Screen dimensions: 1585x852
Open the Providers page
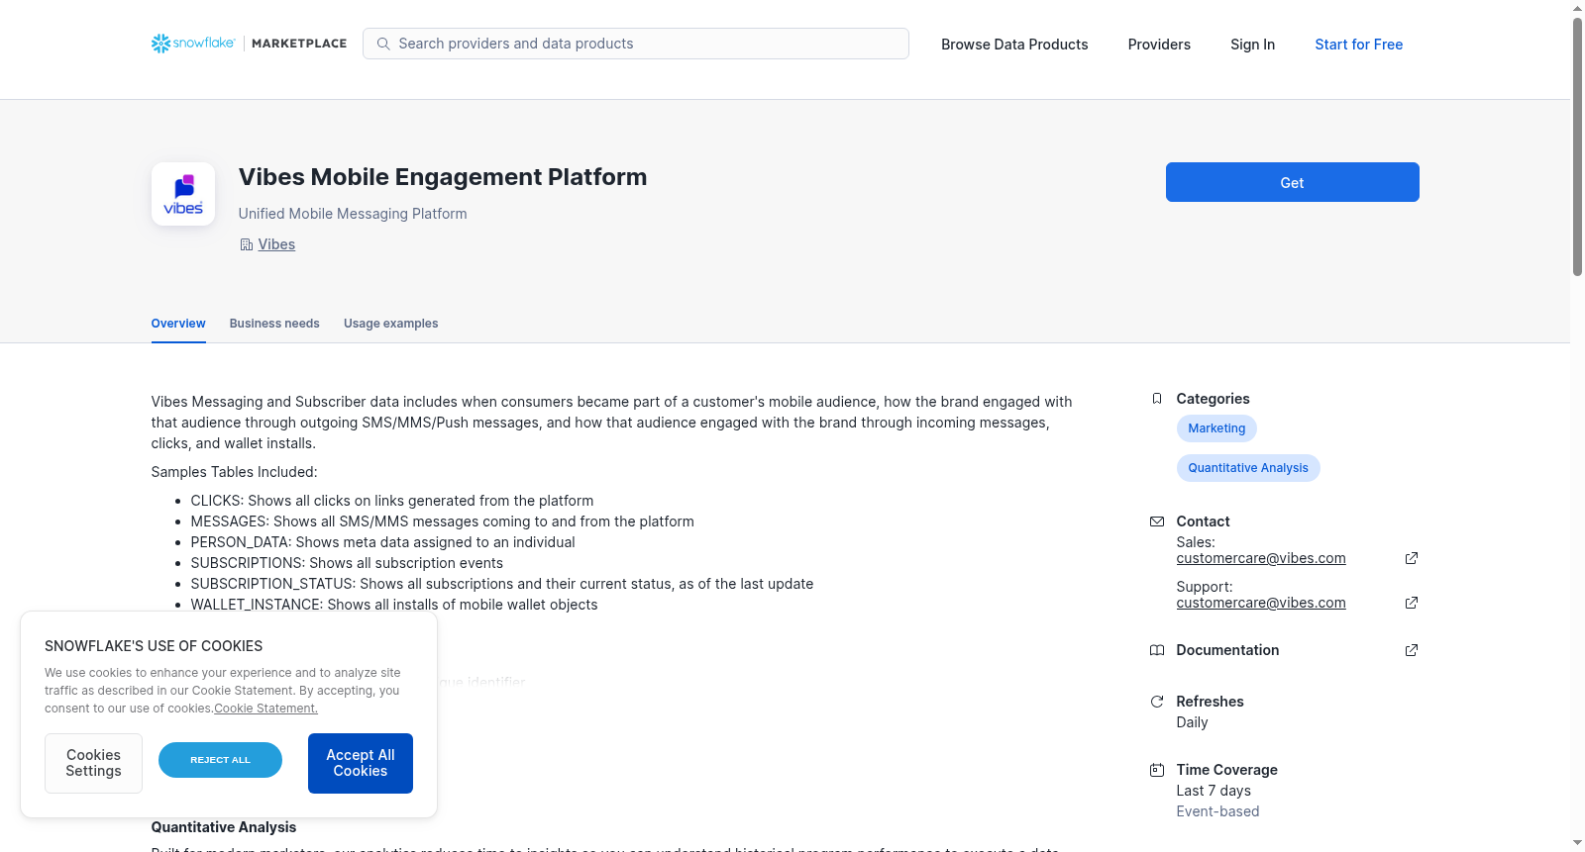click(x=1159, y=45)
